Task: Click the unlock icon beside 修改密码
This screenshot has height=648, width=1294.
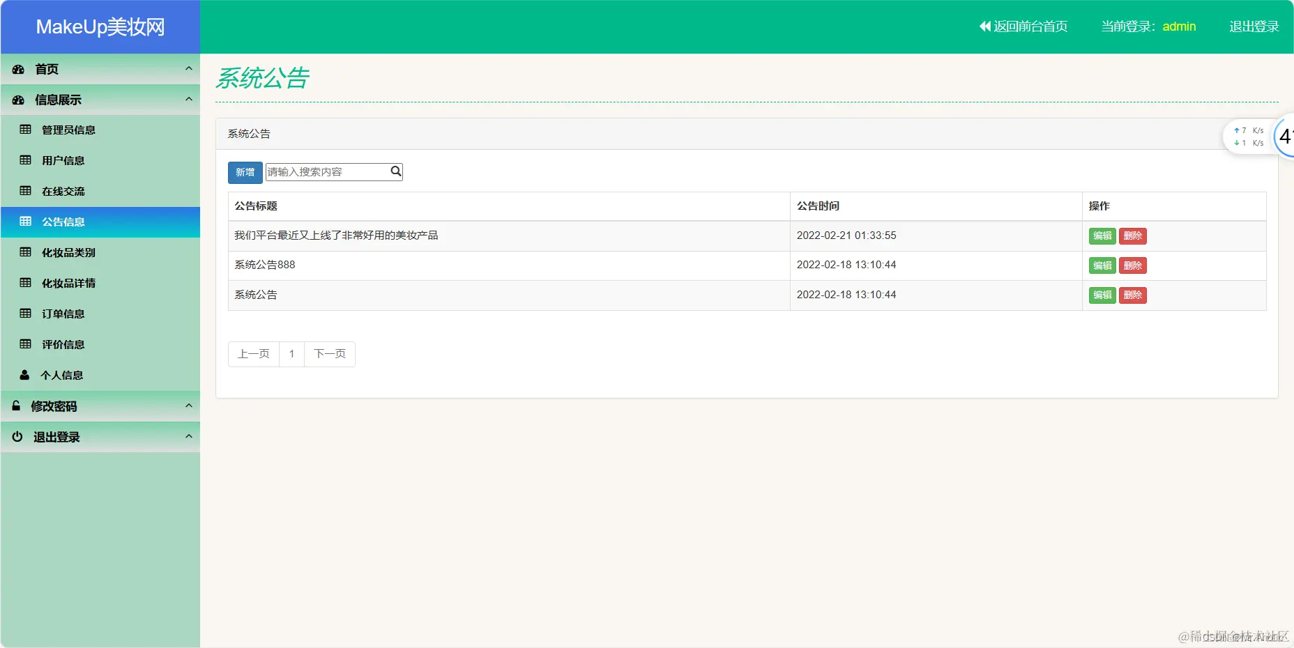Action: click(16, 406)
